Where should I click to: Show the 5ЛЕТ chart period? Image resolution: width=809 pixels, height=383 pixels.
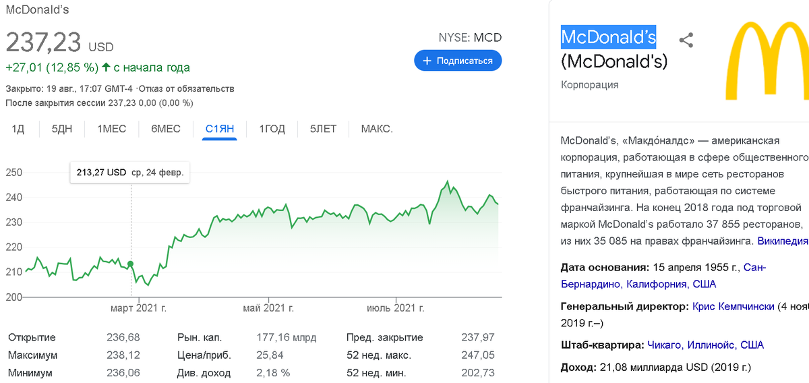[x=323, y=129]
